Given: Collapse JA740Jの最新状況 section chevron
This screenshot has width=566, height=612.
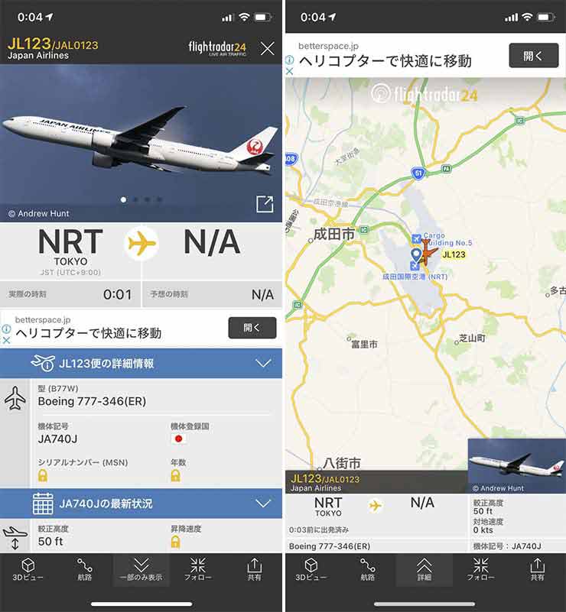Looking at the screenshot, I should 263,504.
